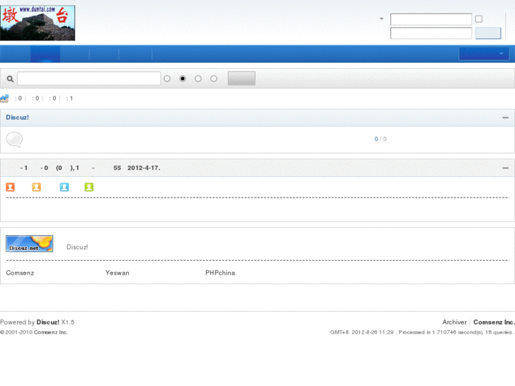Expand the dark blue navigation bar dropdown
This screenshot has height=386, width=515.
(x=484, y=54)
